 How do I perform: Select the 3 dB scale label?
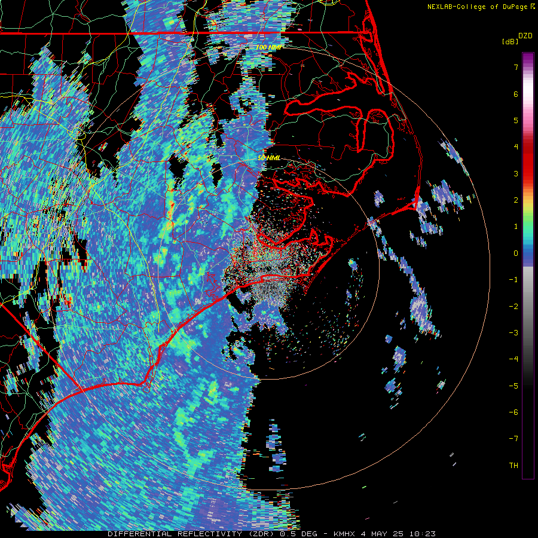516,173
